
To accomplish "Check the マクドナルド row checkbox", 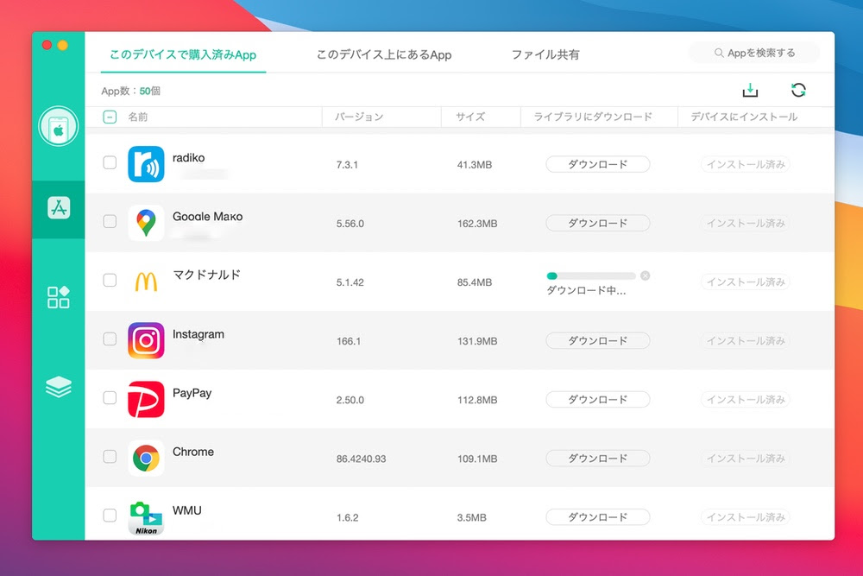I will (x=110, y=281).
